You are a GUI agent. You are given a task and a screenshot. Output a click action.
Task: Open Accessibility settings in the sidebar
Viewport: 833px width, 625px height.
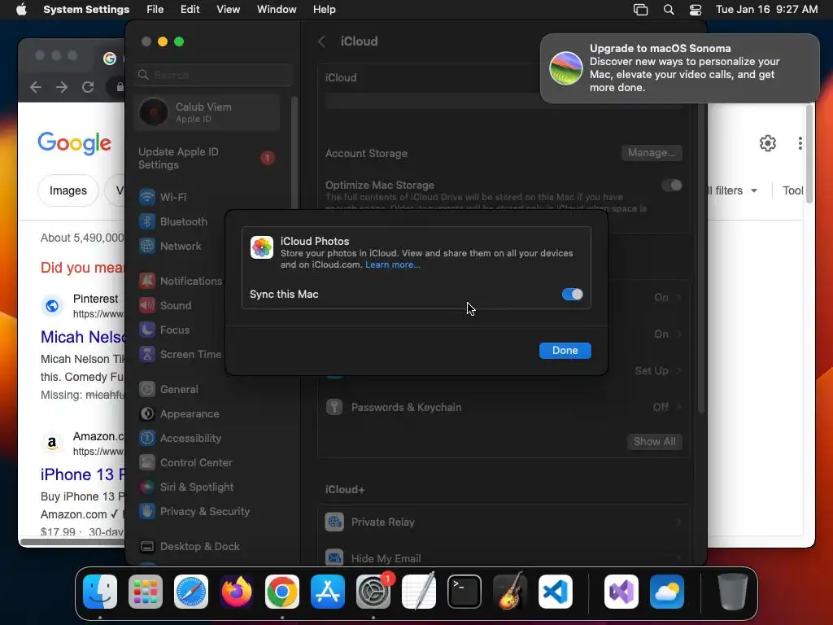[x=208, y=439]
